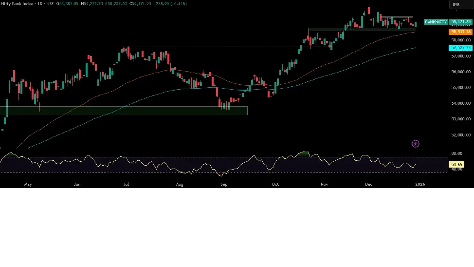The image size is (474, 267).
Task: Click the Dec label on the time axis
Action: pyautogui.click(x=368, y=184)
